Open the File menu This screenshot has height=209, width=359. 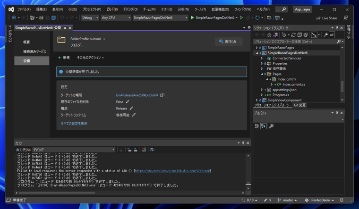pyautogui.click(x=24, y=9)
